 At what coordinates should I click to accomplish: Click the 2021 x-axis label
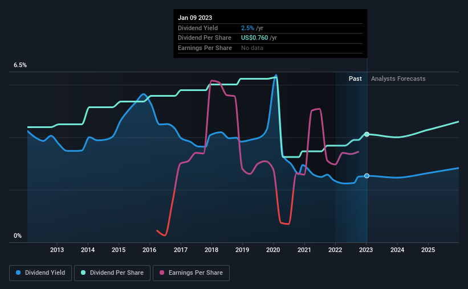point(304,250)
